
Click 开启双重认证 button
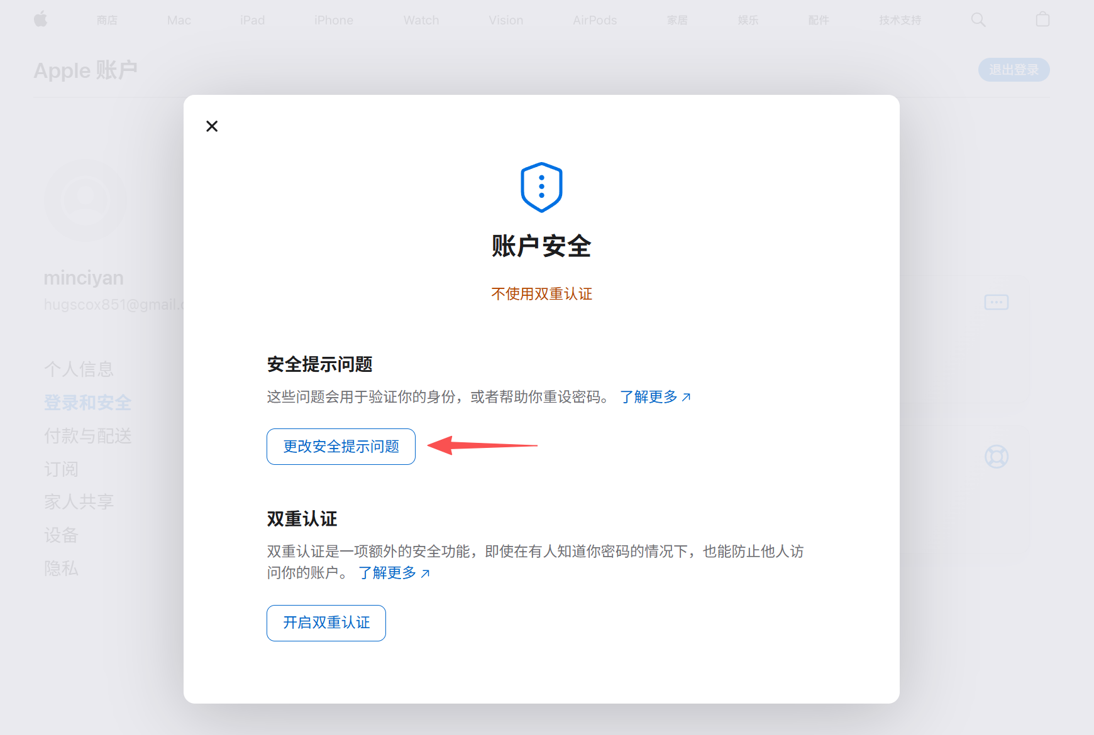326,623
